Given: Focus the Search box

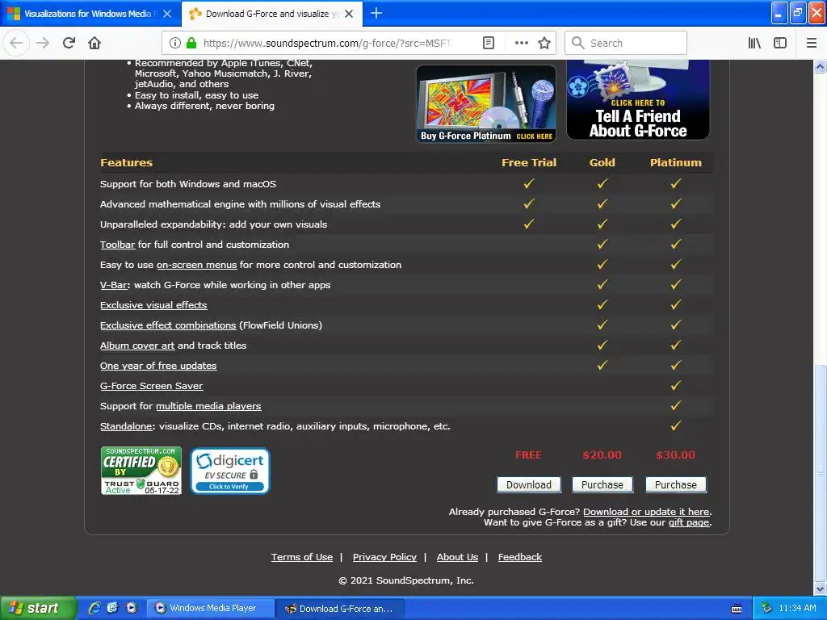Looking at the screenshot, I should (626, 44).
